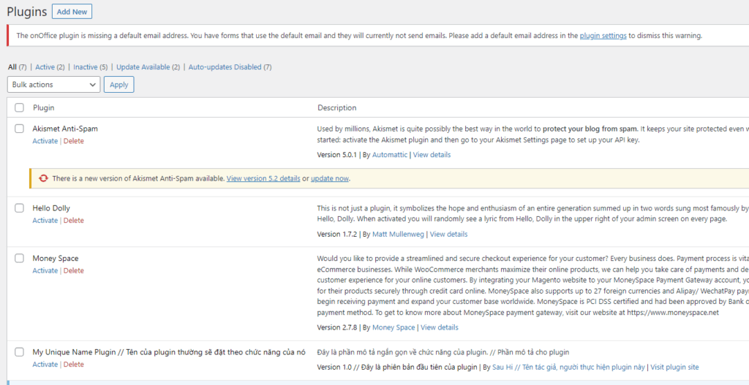Click the Akismet Anti-Spam plugin name
This screenshot has width=749, height=385.
coord(65,129)
